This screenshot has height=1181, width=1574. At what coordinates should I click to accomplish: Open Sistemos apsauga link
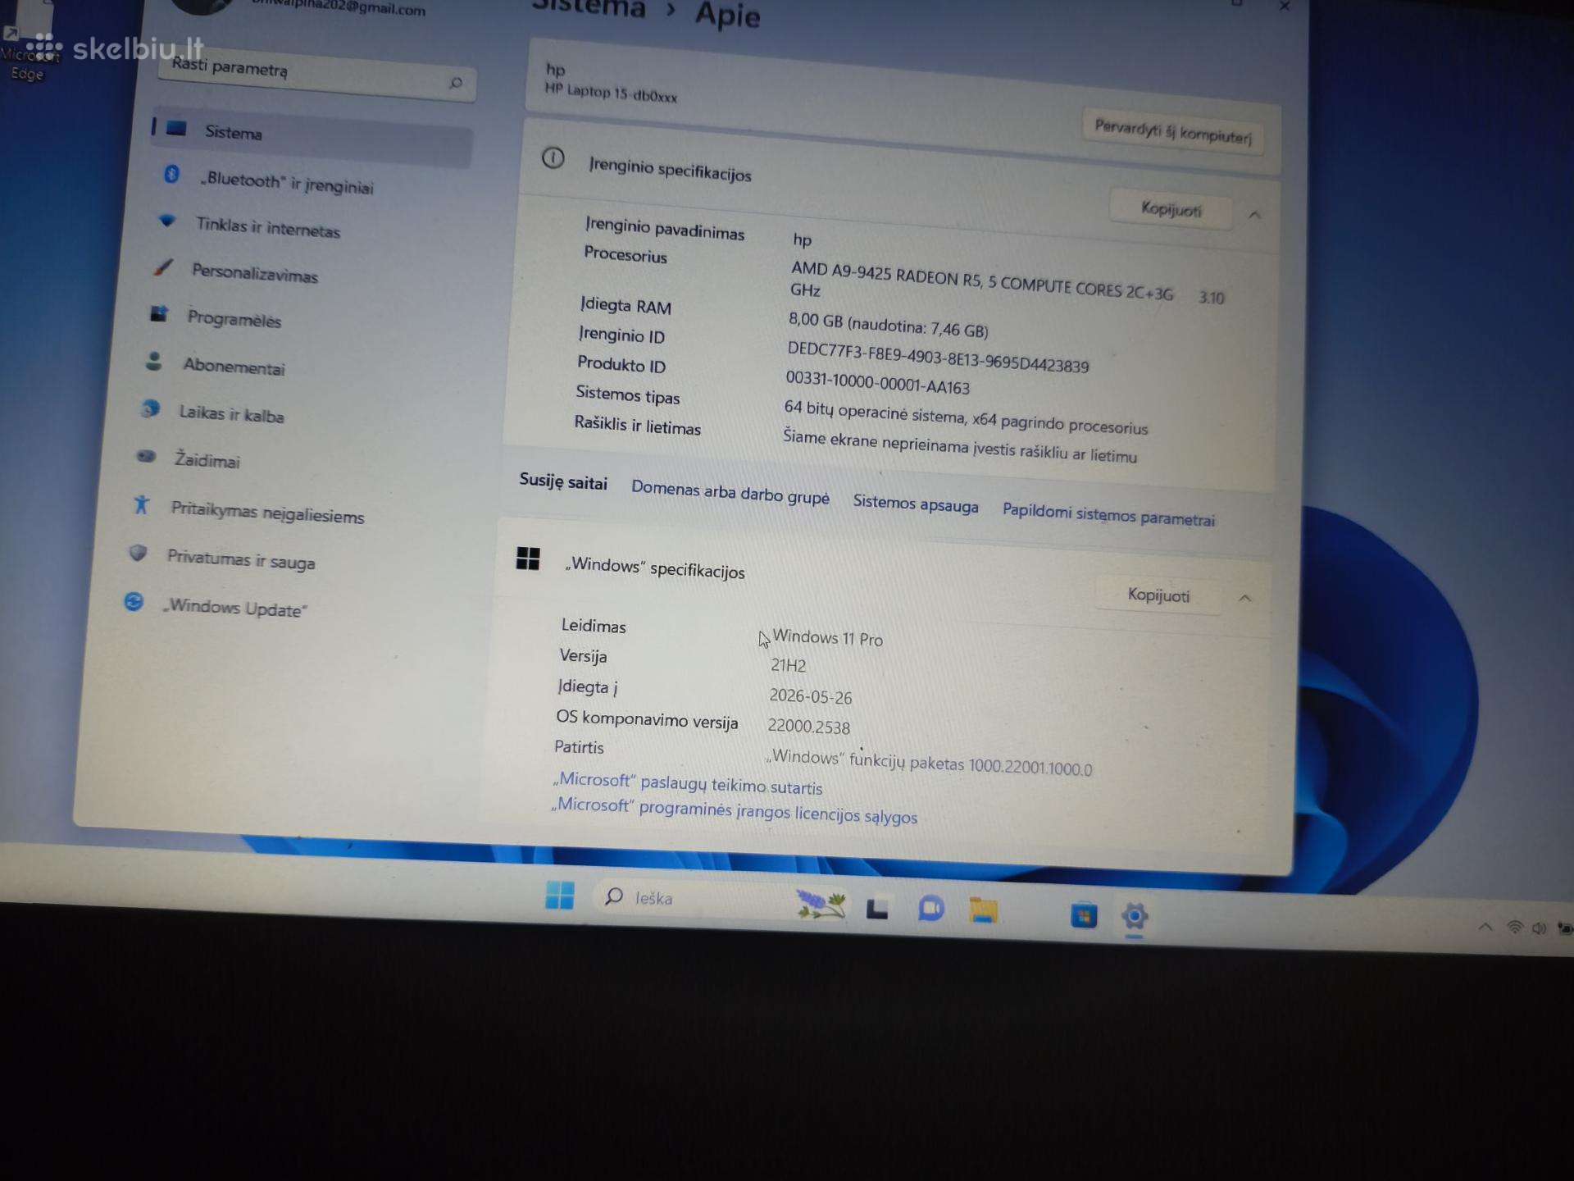tap(916, 504)
